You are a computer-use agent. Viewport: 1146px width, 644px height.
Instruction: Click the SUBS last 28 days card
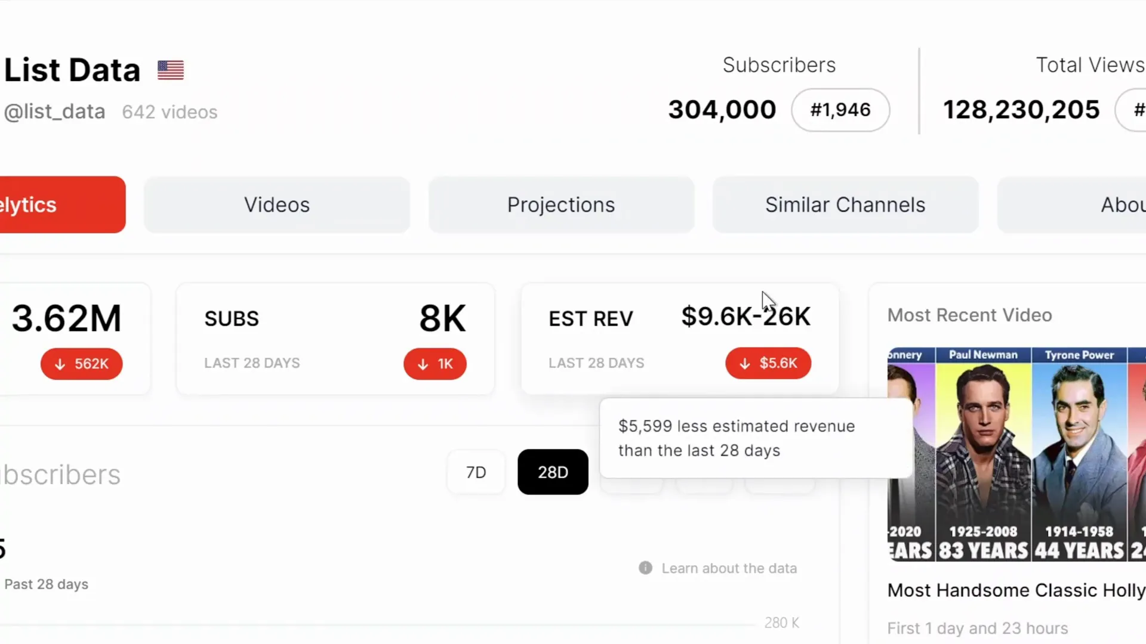(x=335, y=339)
